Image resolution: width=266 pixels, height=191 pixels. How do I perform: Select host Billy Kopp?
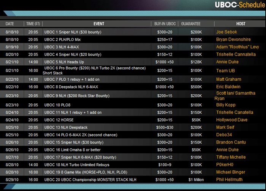coord(226,105)
